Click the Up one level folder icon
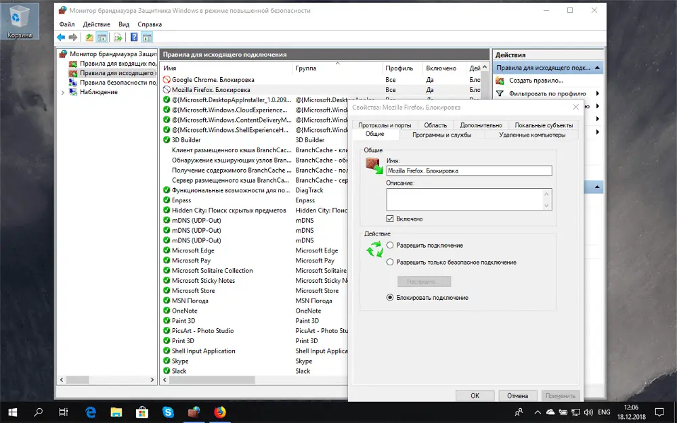This screenshot has height=423, width=677. point(89,37)
